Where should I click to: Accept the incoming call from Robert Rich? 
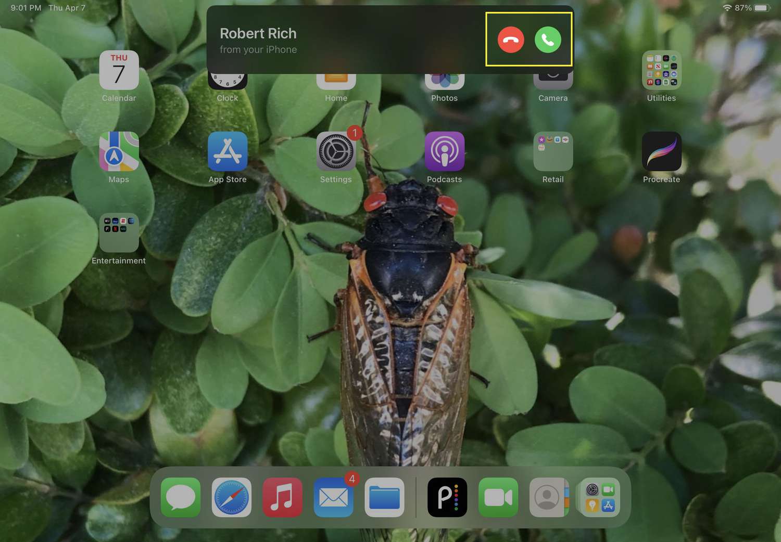[x=548, y=40]
